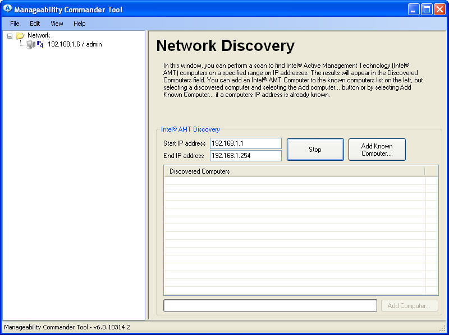Viewport: 449px width, 335px height.
Task: Stop the running IP discovery scan
Action: (x=315, y=149)
